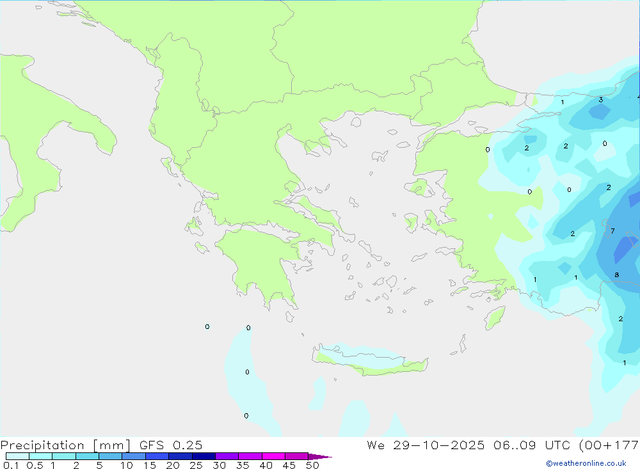Select the legend label '10'
The width and height of the screenshot is (640, 469).
pos(127,465)
